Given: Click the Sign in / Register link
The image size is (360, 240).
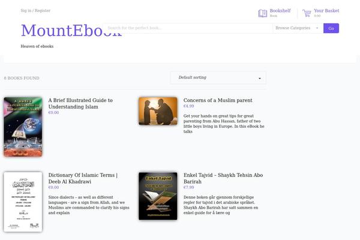Looking at the screenshot, I should (35, 11).
